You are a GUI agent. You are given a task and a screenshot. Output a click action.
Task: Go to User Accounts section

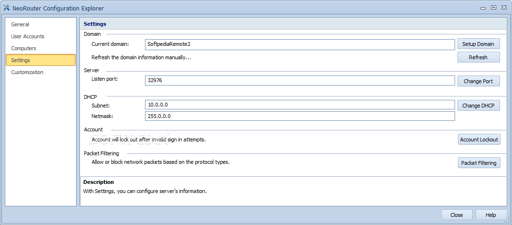pos(28,36)
